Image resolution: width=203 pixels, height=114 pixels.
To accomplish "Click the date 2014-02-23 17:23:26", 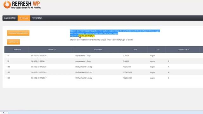I will [x=39, y=67].
